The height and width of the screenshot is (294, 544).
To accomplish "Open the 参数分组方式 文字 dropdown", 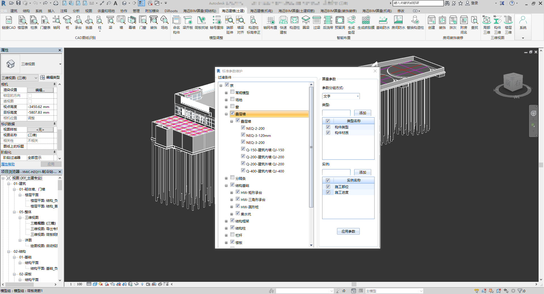I will (x=341, y=96).
